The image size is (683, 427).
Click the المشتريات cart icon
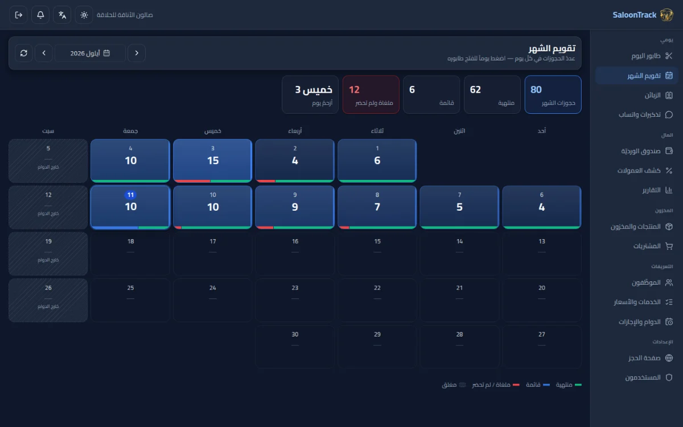click(x=669, y=246)
